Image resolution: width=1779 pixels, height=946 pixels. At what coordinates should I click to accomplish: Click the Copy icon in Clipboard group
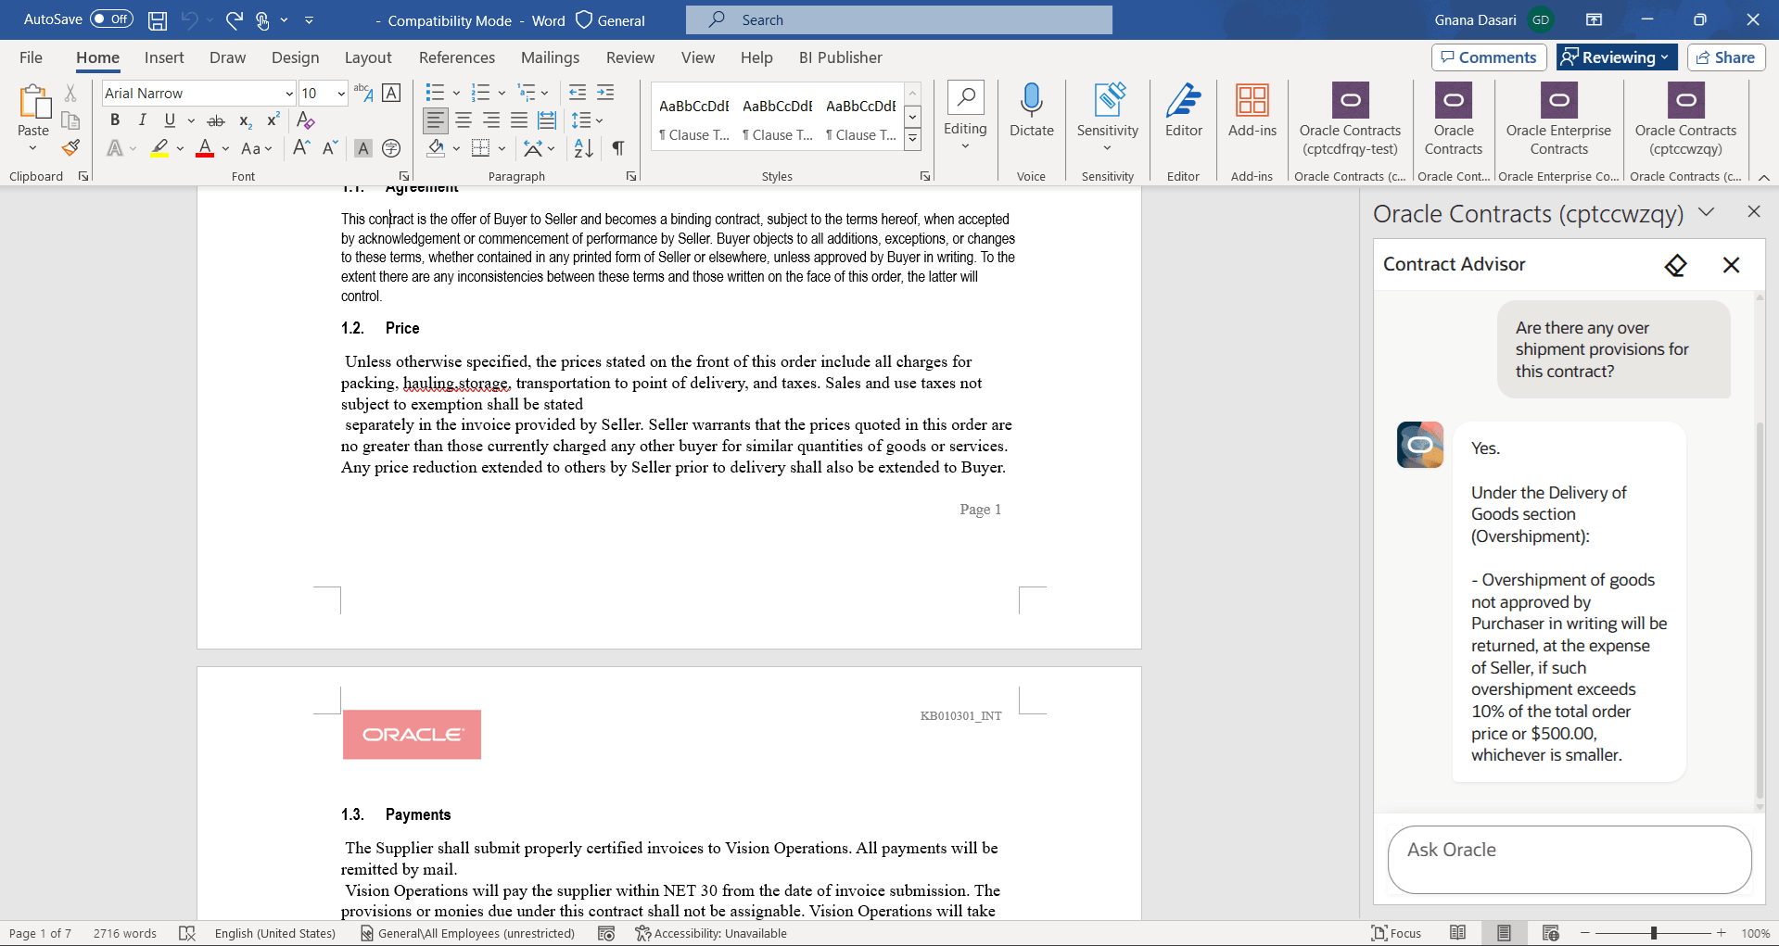click(70, 120)
